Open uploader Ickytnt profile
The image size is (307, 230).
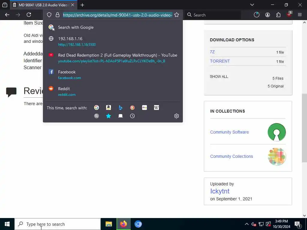click(x=220, y=191)
